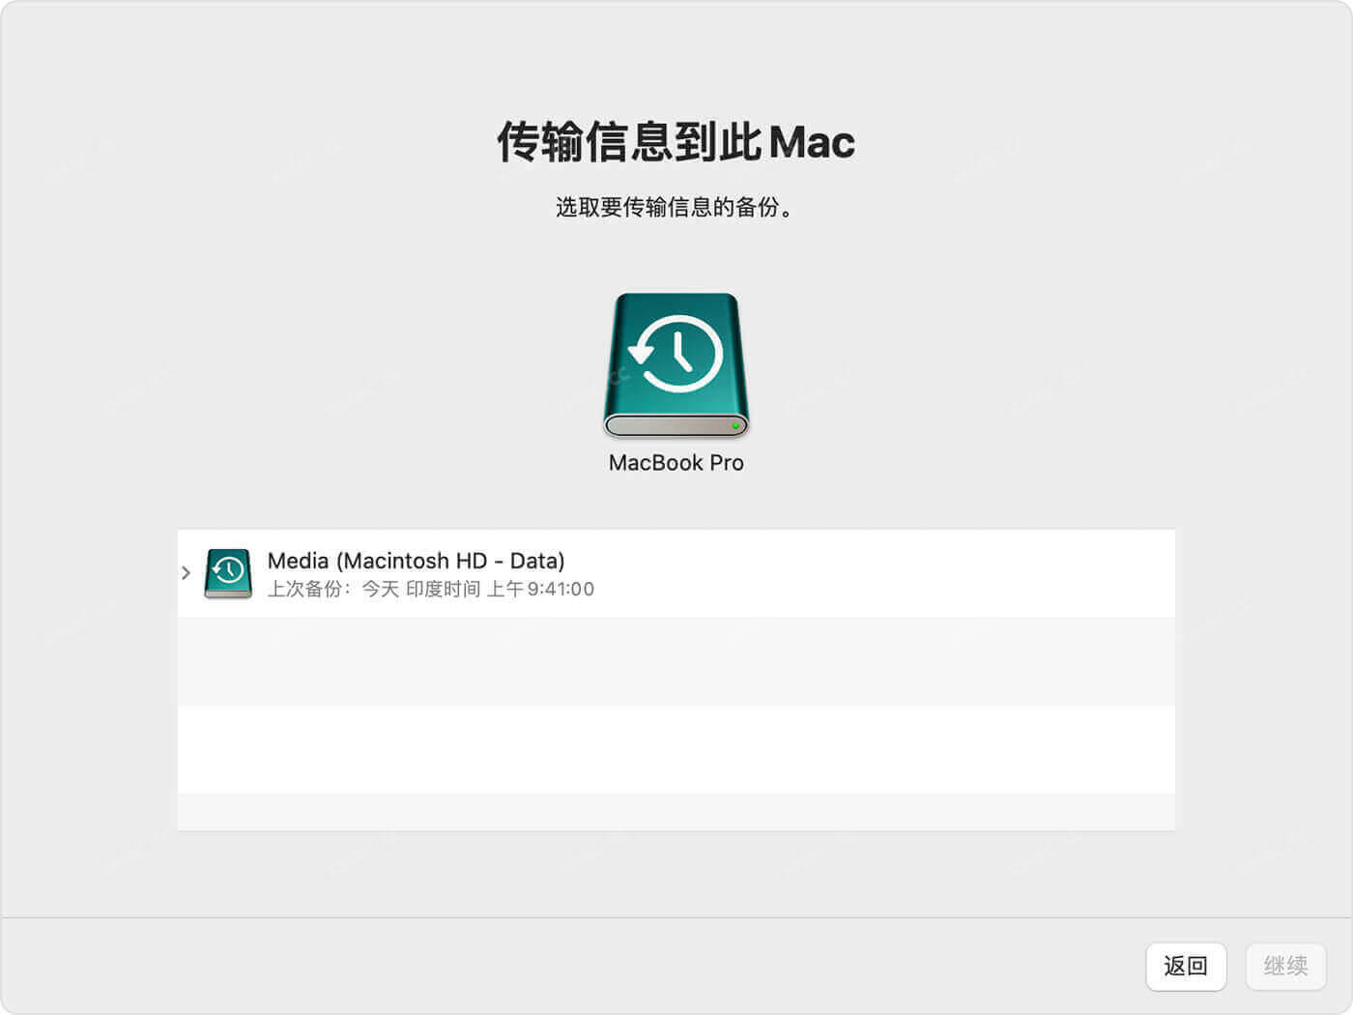Click the MacBook Pro label text
Screen dimensions: 1353x1015
tap(676, 462)
